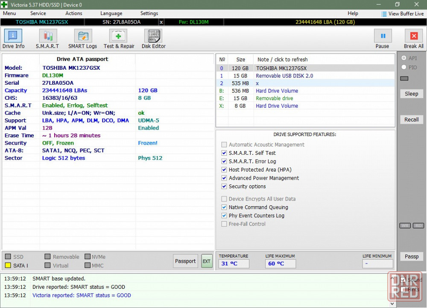
Task: Click Victoria reported SMART status log line
Action: click(82, 296)
